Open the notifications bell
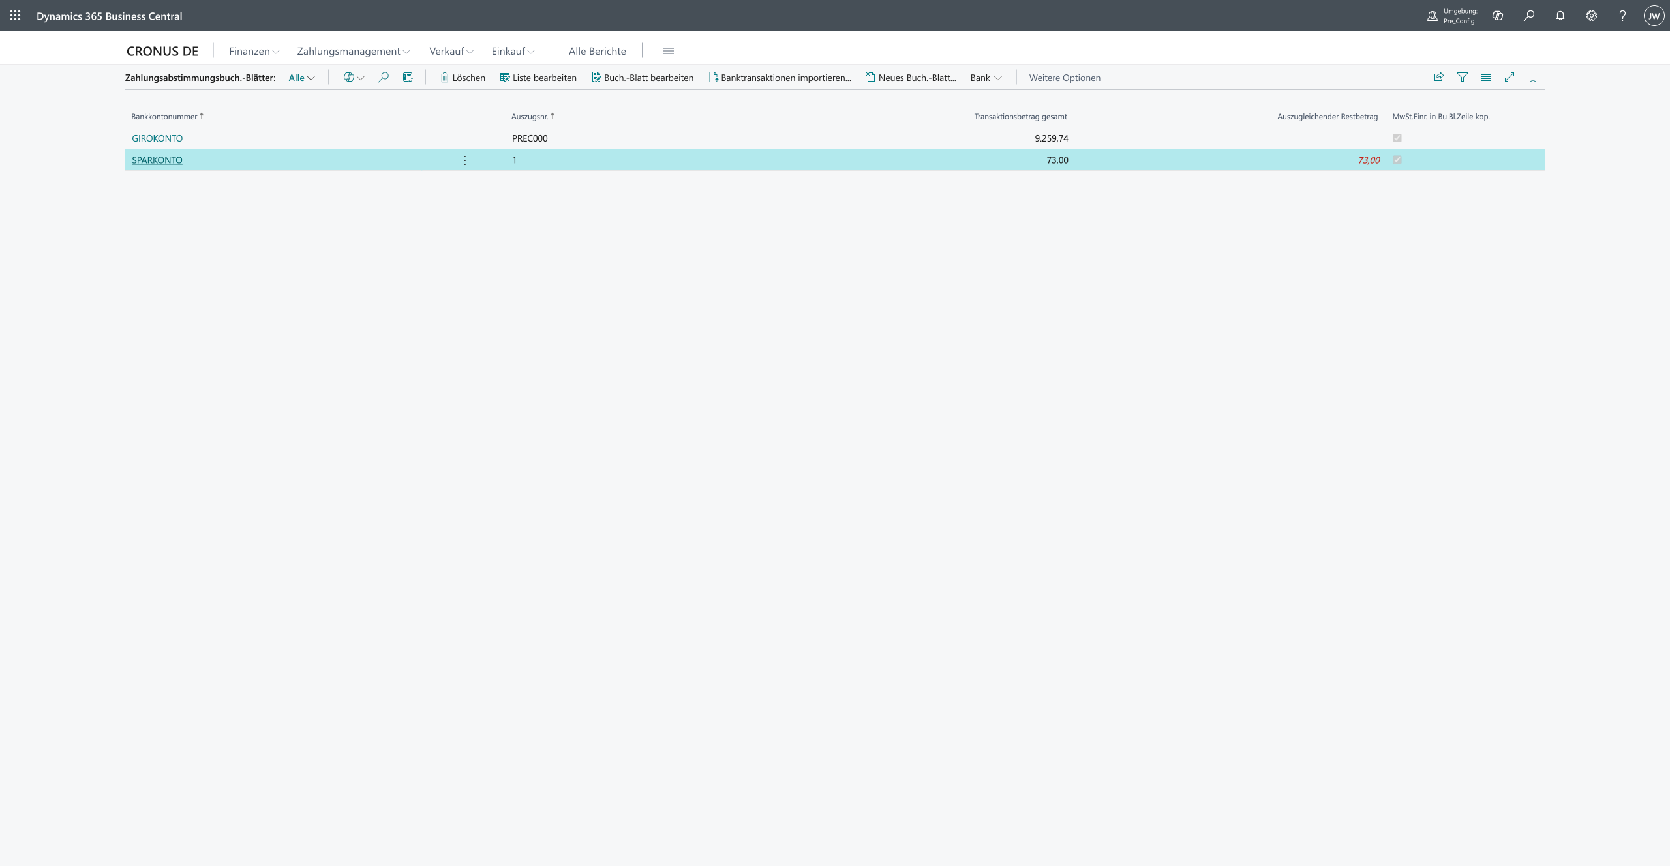1670x866 pixels. (1560, 16)
